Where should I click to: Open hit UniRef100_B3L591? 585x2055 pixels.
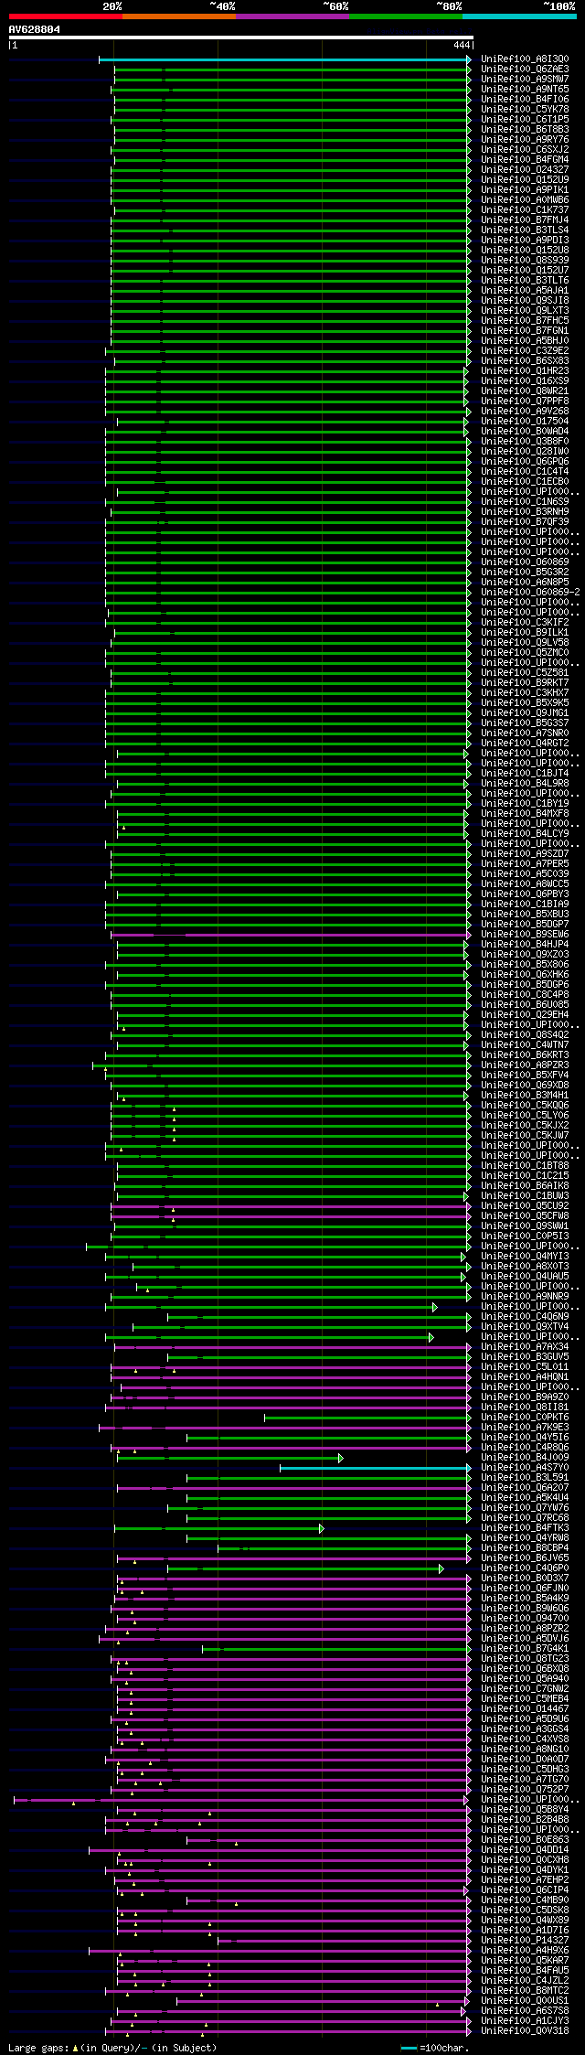(525, 1478)
